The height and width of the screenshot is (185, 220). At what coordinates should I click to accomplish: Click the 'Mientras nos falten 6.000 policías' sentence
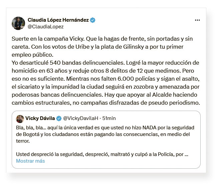pyautogui.click(x=134, y=79)
